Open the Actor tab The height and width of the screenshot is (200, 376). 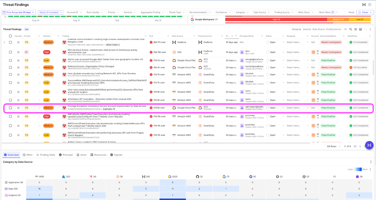[x=82, y=155]
